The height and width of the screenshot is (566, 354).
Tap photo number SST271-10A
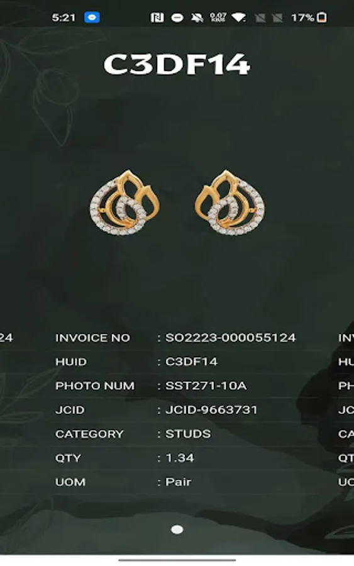coord(206,386)
